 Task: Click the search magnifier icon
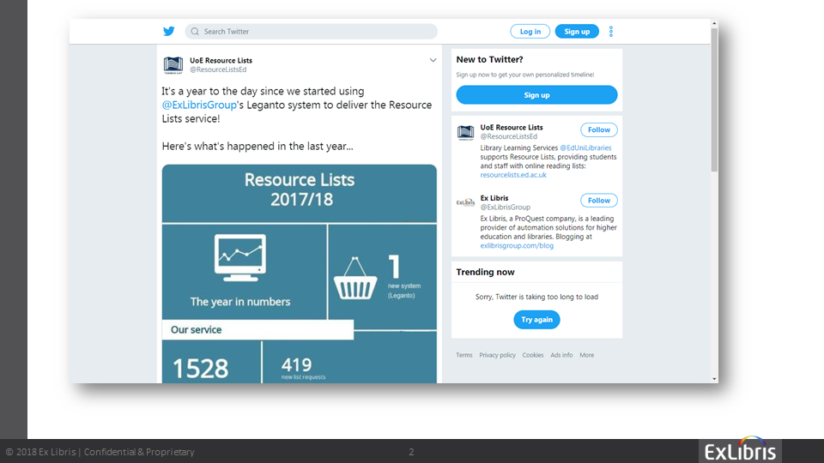[x=195, y=32]
